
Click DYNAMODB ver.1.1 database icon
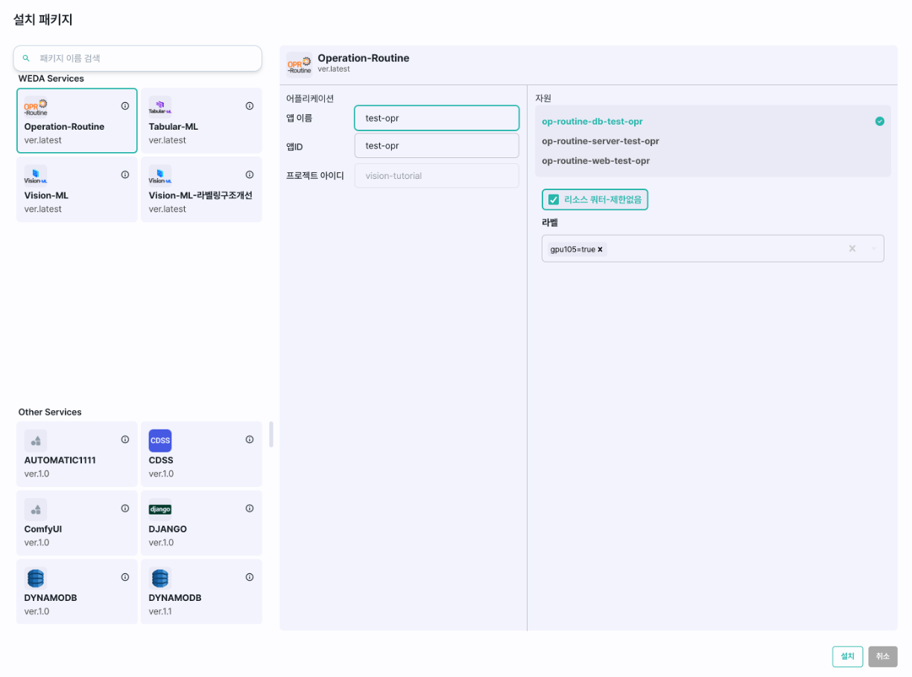(x=160, y=578)
